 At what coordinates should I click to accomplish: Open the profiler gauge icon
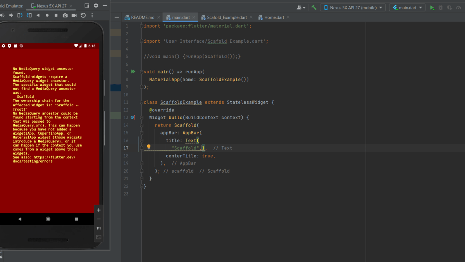pyautogui.click(x=458, y=7)
